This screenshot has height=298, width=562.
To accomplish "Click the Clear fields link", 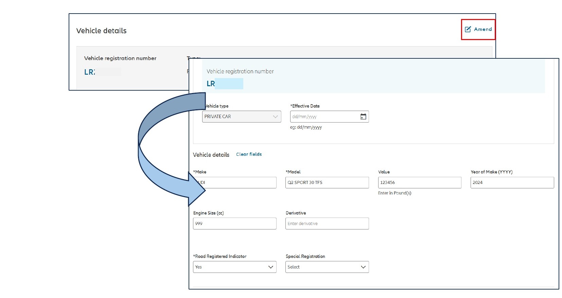I will coord(249,154).
